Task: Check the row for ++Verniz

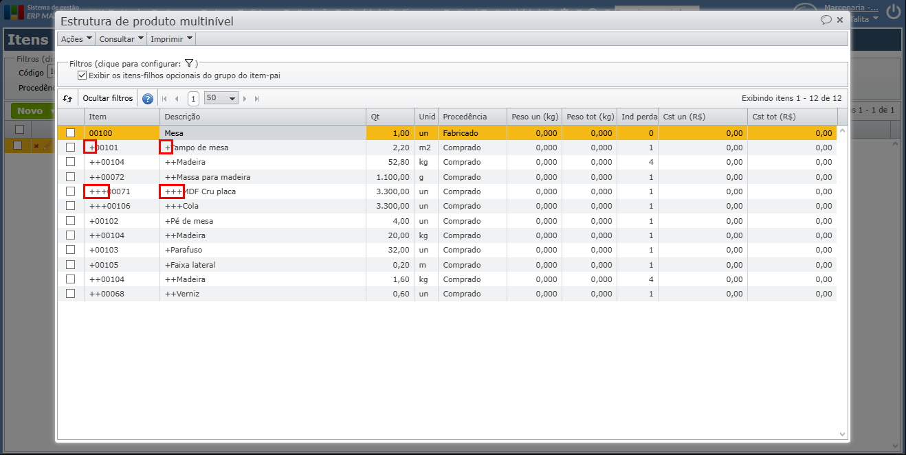Action: point(70,294)
